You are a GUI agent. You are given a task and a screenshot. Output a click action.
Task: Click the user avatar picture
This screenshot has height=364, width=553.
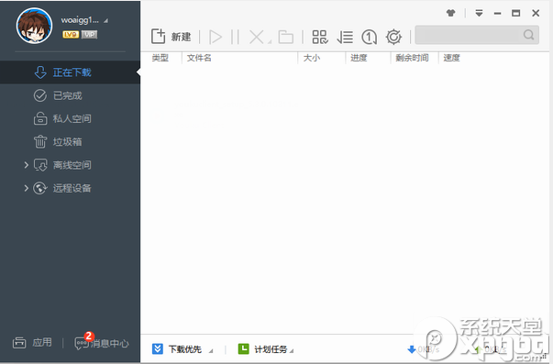tap(34, 26)
